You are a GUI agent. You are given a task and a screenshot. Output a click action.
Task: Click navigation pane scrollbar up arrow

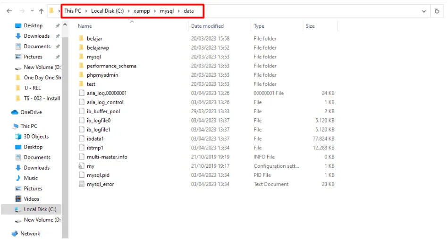point(65,25)
